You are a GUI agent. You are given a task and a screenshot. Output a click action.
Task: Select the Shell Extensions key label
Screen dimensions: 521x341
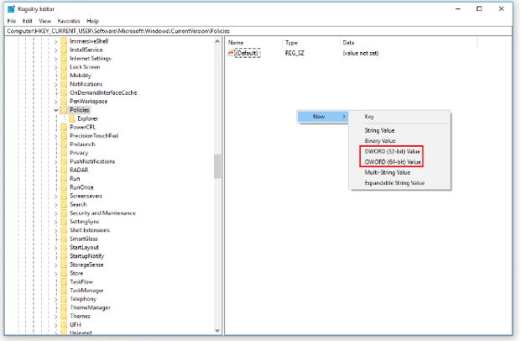click(90, 230)
